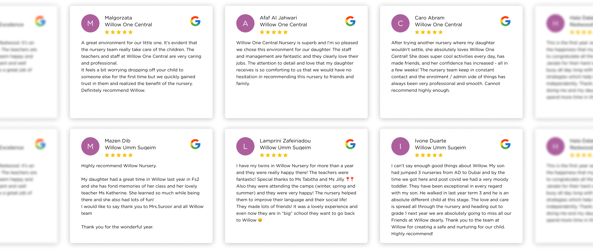This screenshot has width=593, height=250.
Task: Click the star rating on Mazen Dib's review
Action: [x=119, y=155]
